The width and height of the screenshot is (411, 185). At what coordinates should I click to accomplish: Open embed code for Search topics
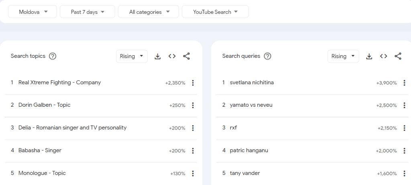tap(172, 56)
